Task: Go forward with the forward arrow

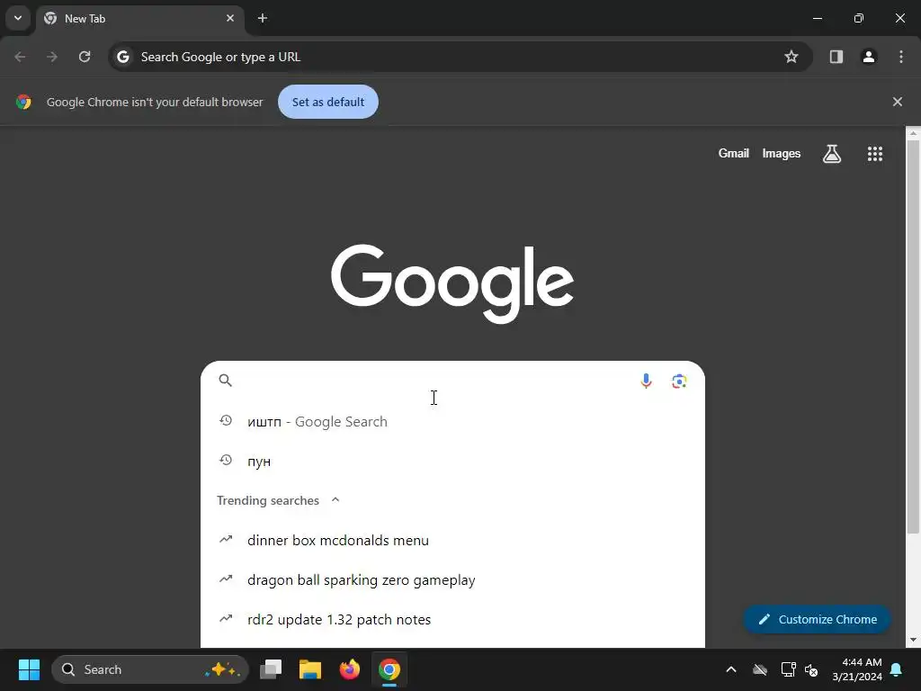Action: [x=52, y=57]
